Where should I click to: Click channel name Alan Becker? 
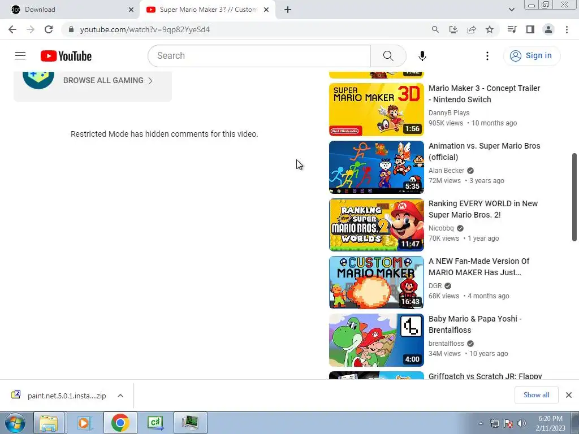(446, 171)
